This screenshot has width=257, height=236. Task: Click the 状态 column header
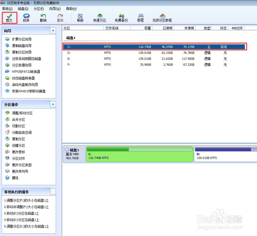[x=220, y=28]
